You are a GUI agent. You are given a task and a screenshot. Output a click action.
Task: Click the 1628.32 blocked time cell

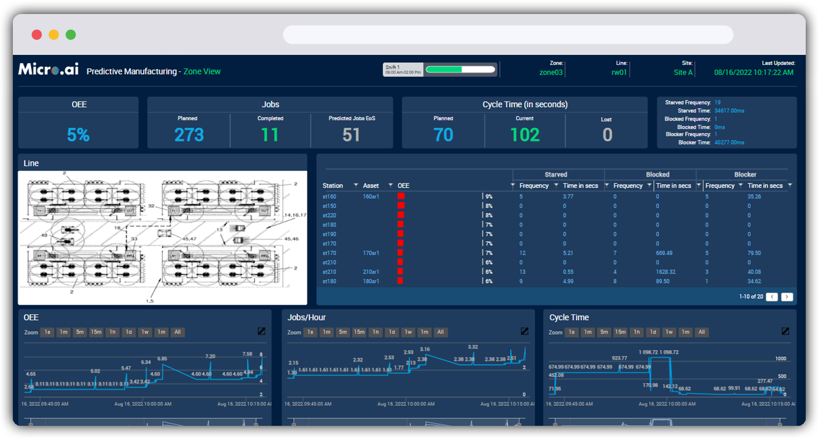point(666,272)
